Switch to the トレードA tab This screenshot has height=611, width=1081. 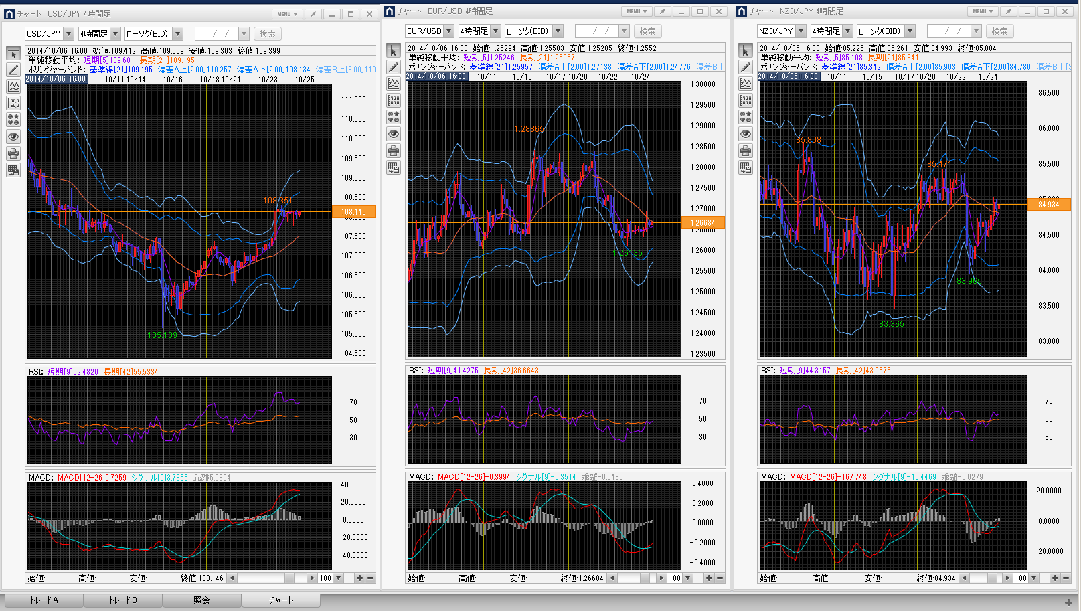(44, 600)
